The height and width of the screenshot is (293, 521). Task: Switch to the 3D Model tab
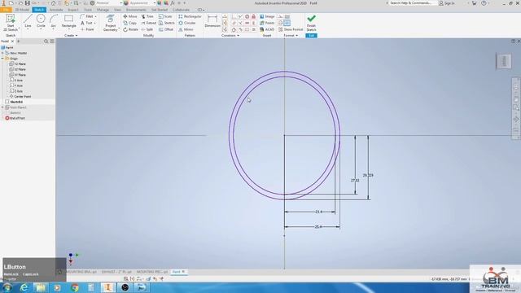click(x=22, y=10)
